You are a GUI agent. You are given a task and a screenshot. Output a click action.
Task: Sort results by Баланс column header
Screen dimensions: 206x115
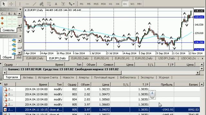[x=187, y=84]
